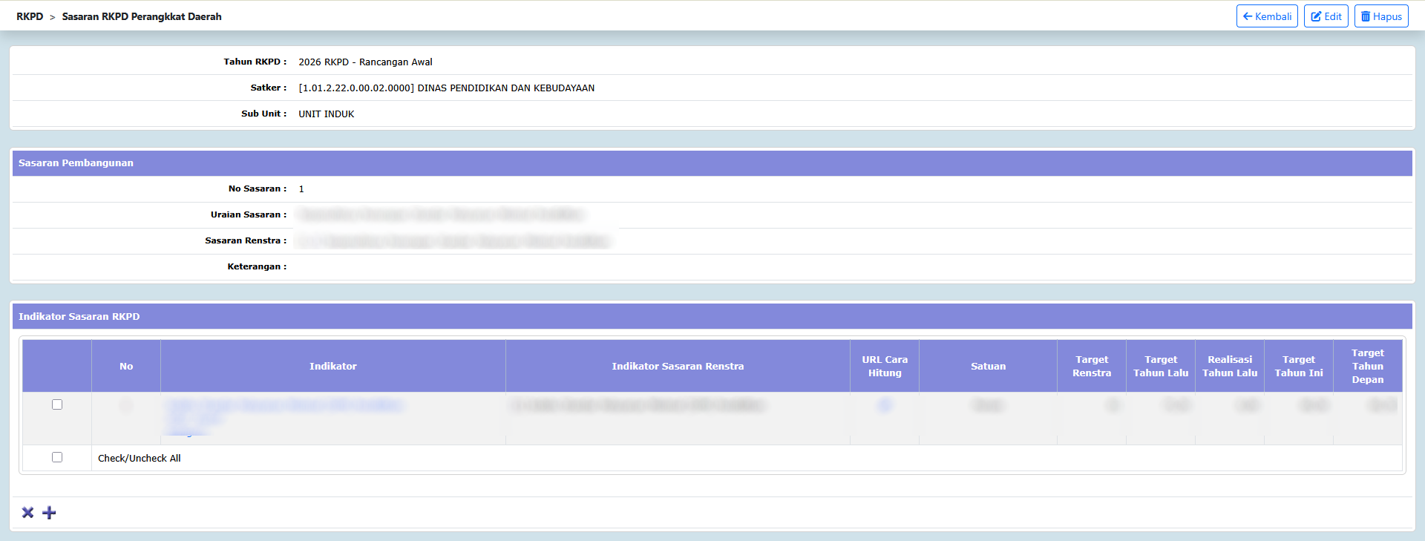The image size is (1425, 541).
Task: Click the Target Renstra column header
Action: 1091,366
